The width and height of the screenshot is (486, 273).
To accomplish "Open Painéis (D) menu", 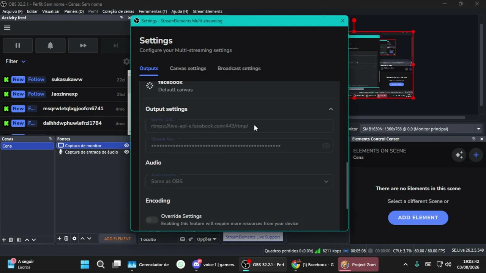I will (74, 11).
